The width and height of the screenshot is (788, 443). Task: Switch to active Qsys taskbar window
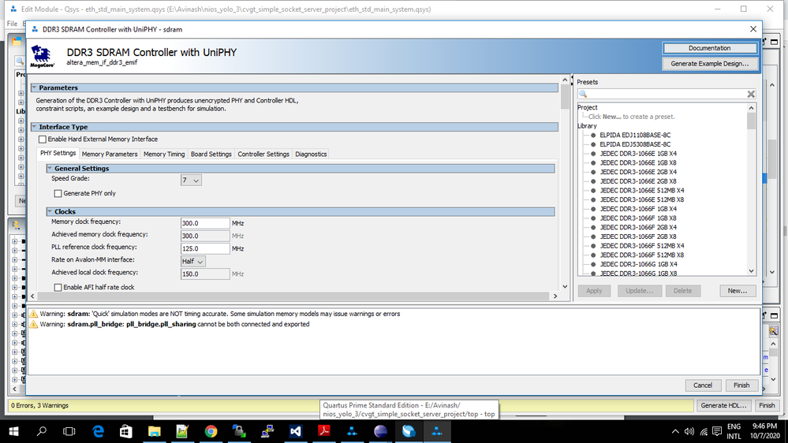(437, 431)
